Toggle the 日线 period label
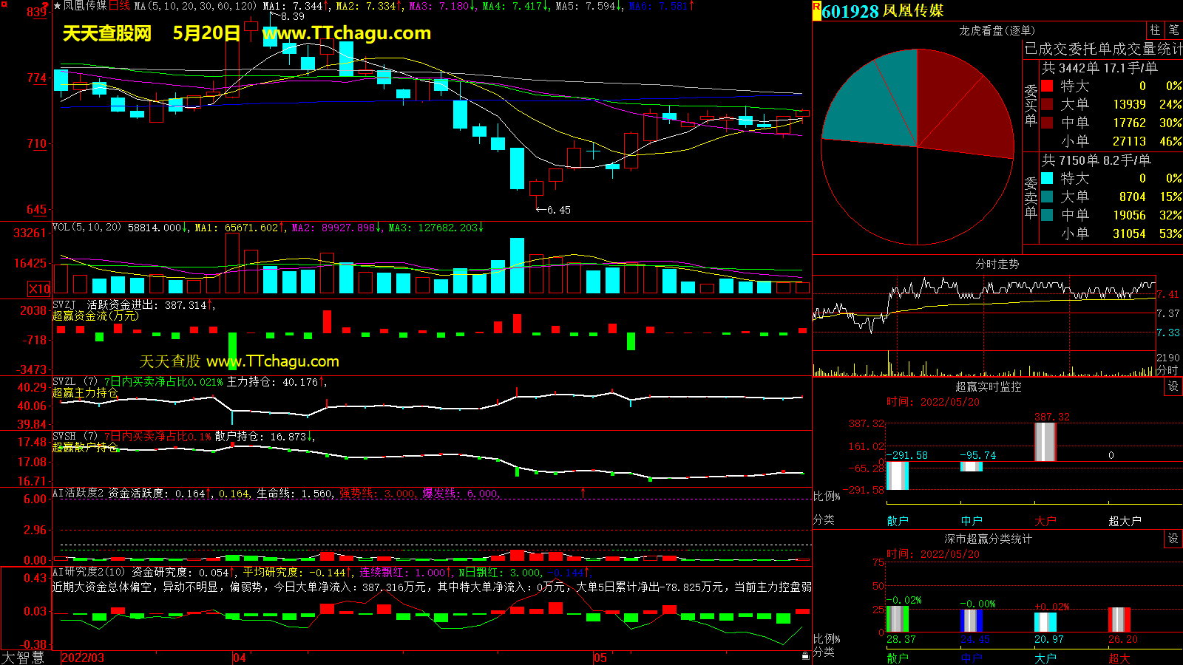 (x=119, y=6)
